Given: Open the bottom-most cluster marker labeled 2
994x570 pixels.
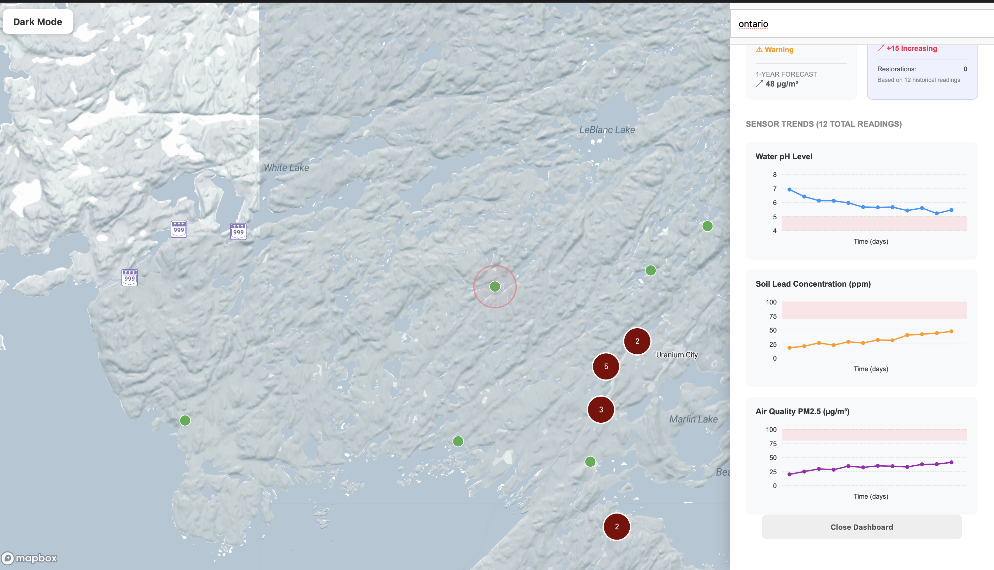Looking at the screenshot, I should coord(616,526).
